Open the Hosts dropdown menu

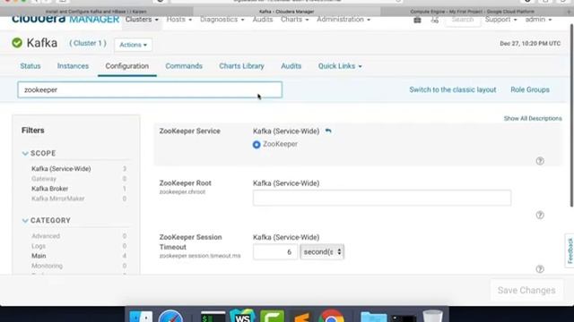tap(179, 20)
